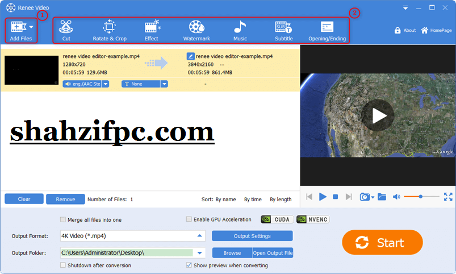Enable GPU Acceleration checkbox
The height and width of the screenshot is (274, 456).
[189, 219]
